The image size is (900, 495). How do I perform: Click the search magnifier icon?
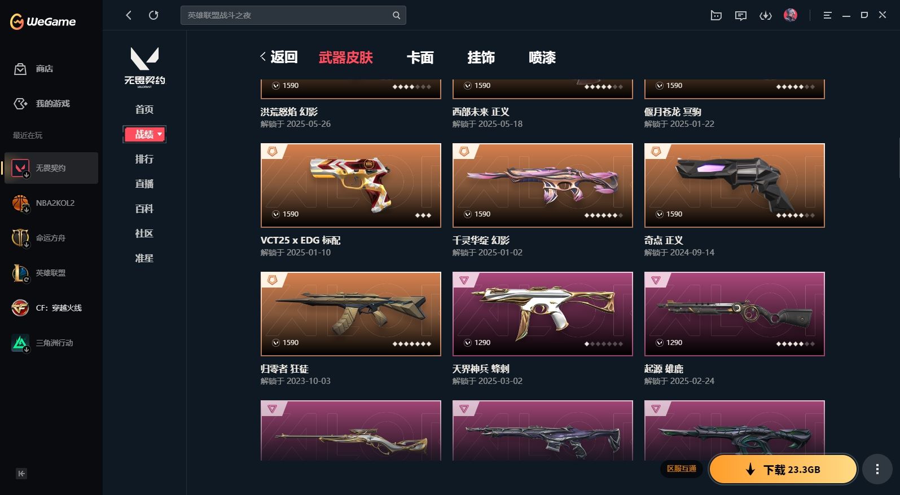397,15
